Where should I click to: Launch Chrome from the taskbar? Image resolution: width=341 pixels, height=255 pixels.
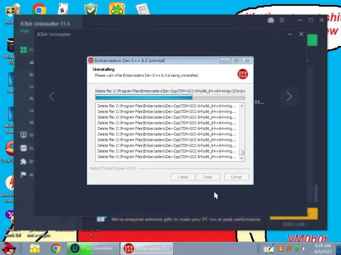(x=56, y=248)
